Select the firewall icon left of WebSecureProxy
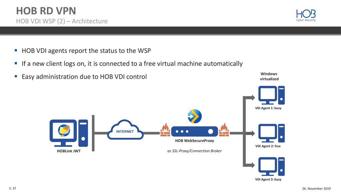Viewport: 341px width, 192px height. point(165,130)
